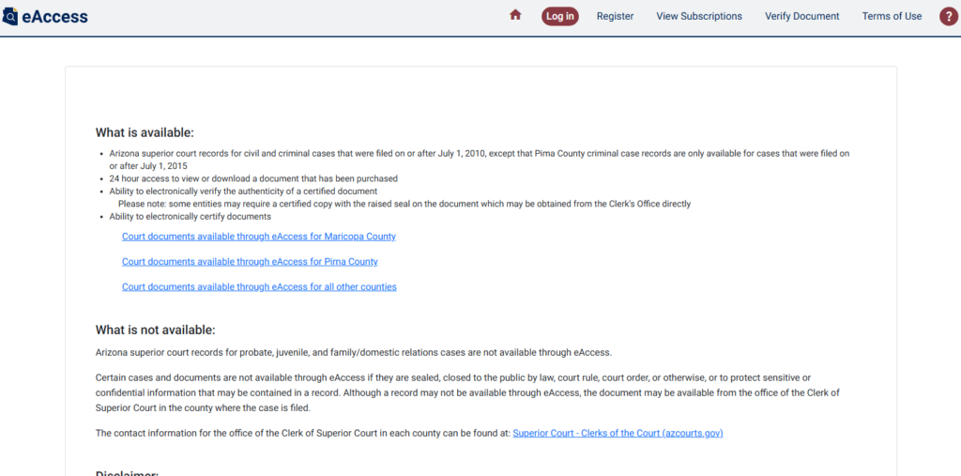Go to the Home page icon
The height and width of the screenshot is (476, 961).
[515, 15]
